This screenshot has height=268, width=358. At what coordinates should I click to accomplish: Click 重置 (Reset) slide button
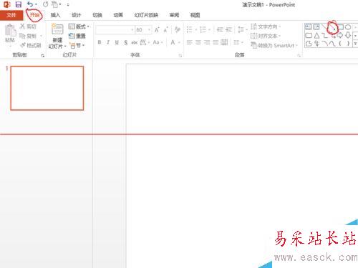(77, 36)
